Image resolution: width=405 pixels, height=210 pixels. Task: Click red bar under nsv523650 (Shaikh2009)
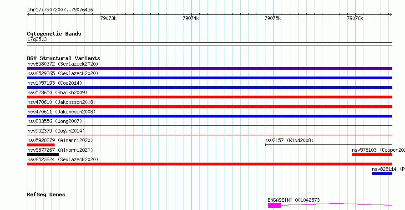coord(209,97)
